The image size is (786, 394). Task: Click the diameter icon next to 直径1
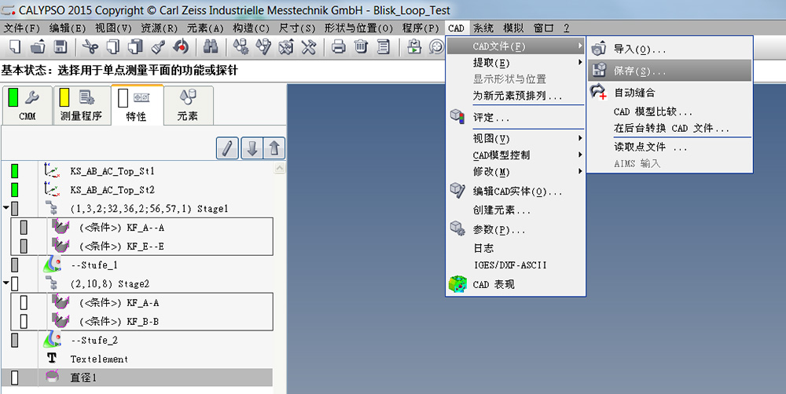pyautogui.click(x=52, y=377)
